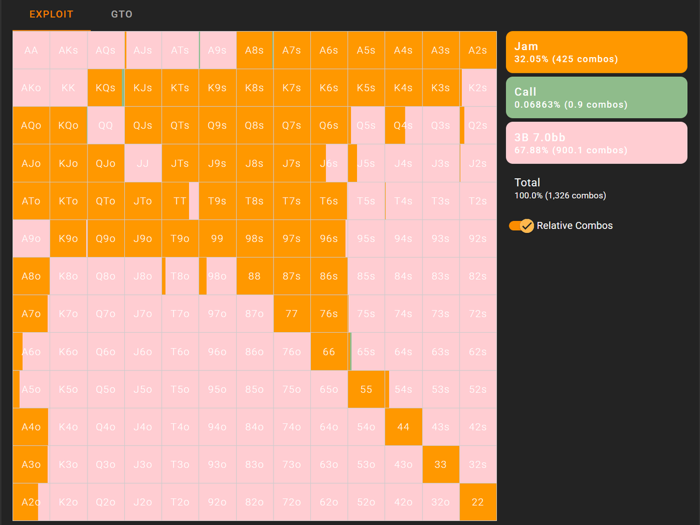Image resolution: width=700 pixels, height=525 pixels.
Task: Select the A9o hand cell
Action: [31, 238]
